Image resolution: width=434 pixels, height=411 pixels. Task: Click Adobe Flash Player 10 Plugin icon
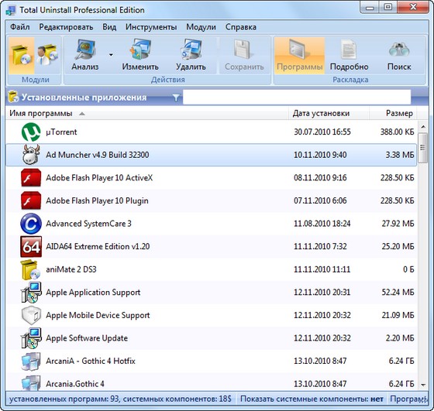pos(31,200)
